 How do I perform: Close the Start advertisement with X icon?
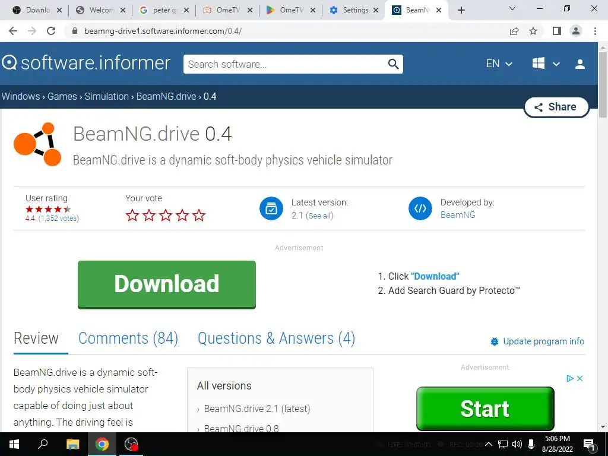click(579, 378)
